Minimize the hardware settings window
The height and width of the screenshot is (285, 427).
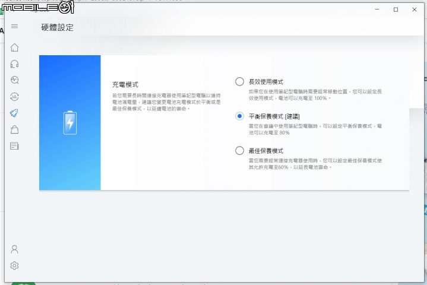pos(377,9)
